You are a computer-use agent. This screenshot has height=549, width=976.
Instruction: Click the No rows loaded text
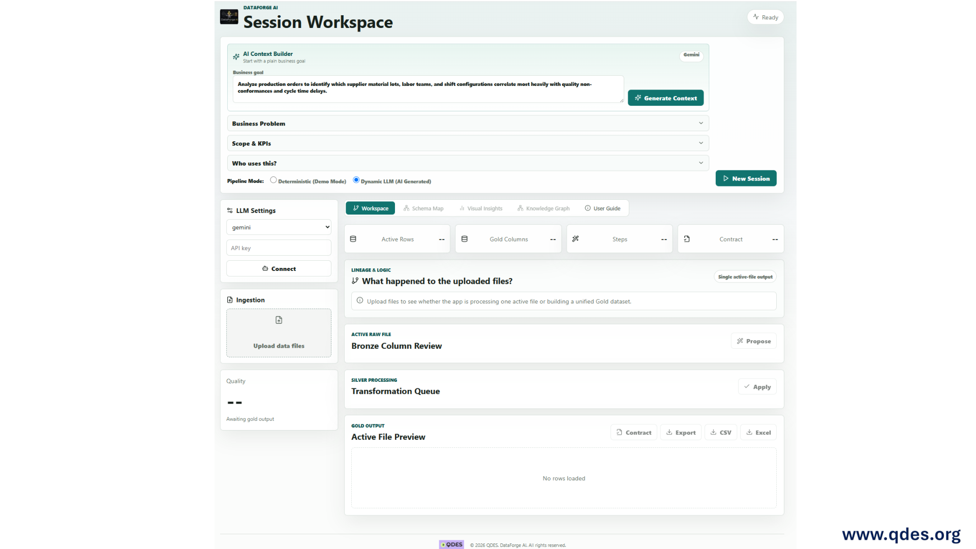564,478
